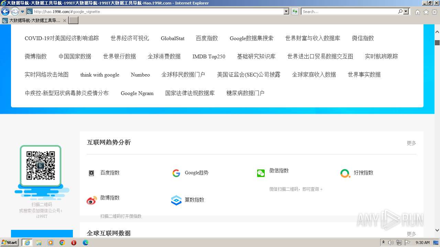
Task: Open the IE Tools gear icon
Action: [434, 12]
